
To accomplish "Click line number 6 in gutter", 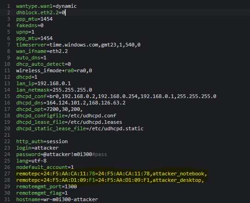I will (x=9, y=38).
